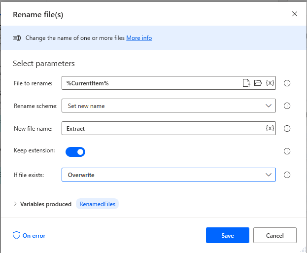Show info for Keep extension
This screenshot has height=253, width=307.
[287, 151]
